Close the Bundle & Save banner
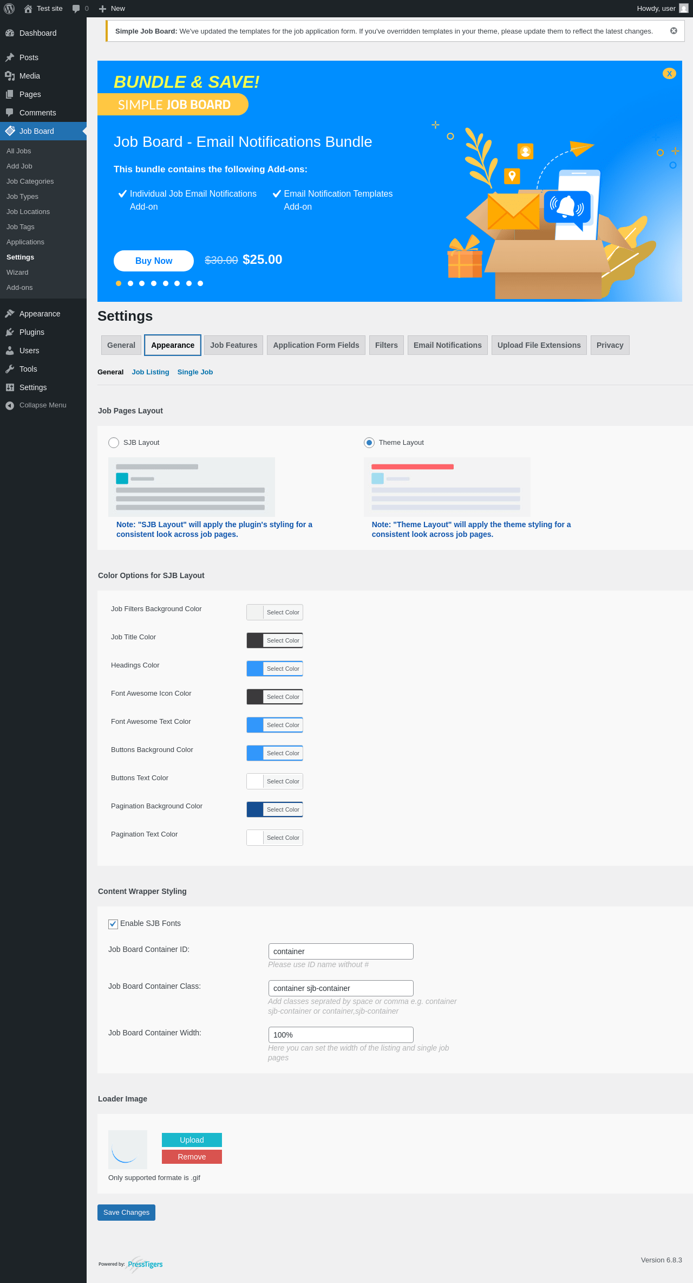This screenshot has width=693, height=1283. click(669, 74)
